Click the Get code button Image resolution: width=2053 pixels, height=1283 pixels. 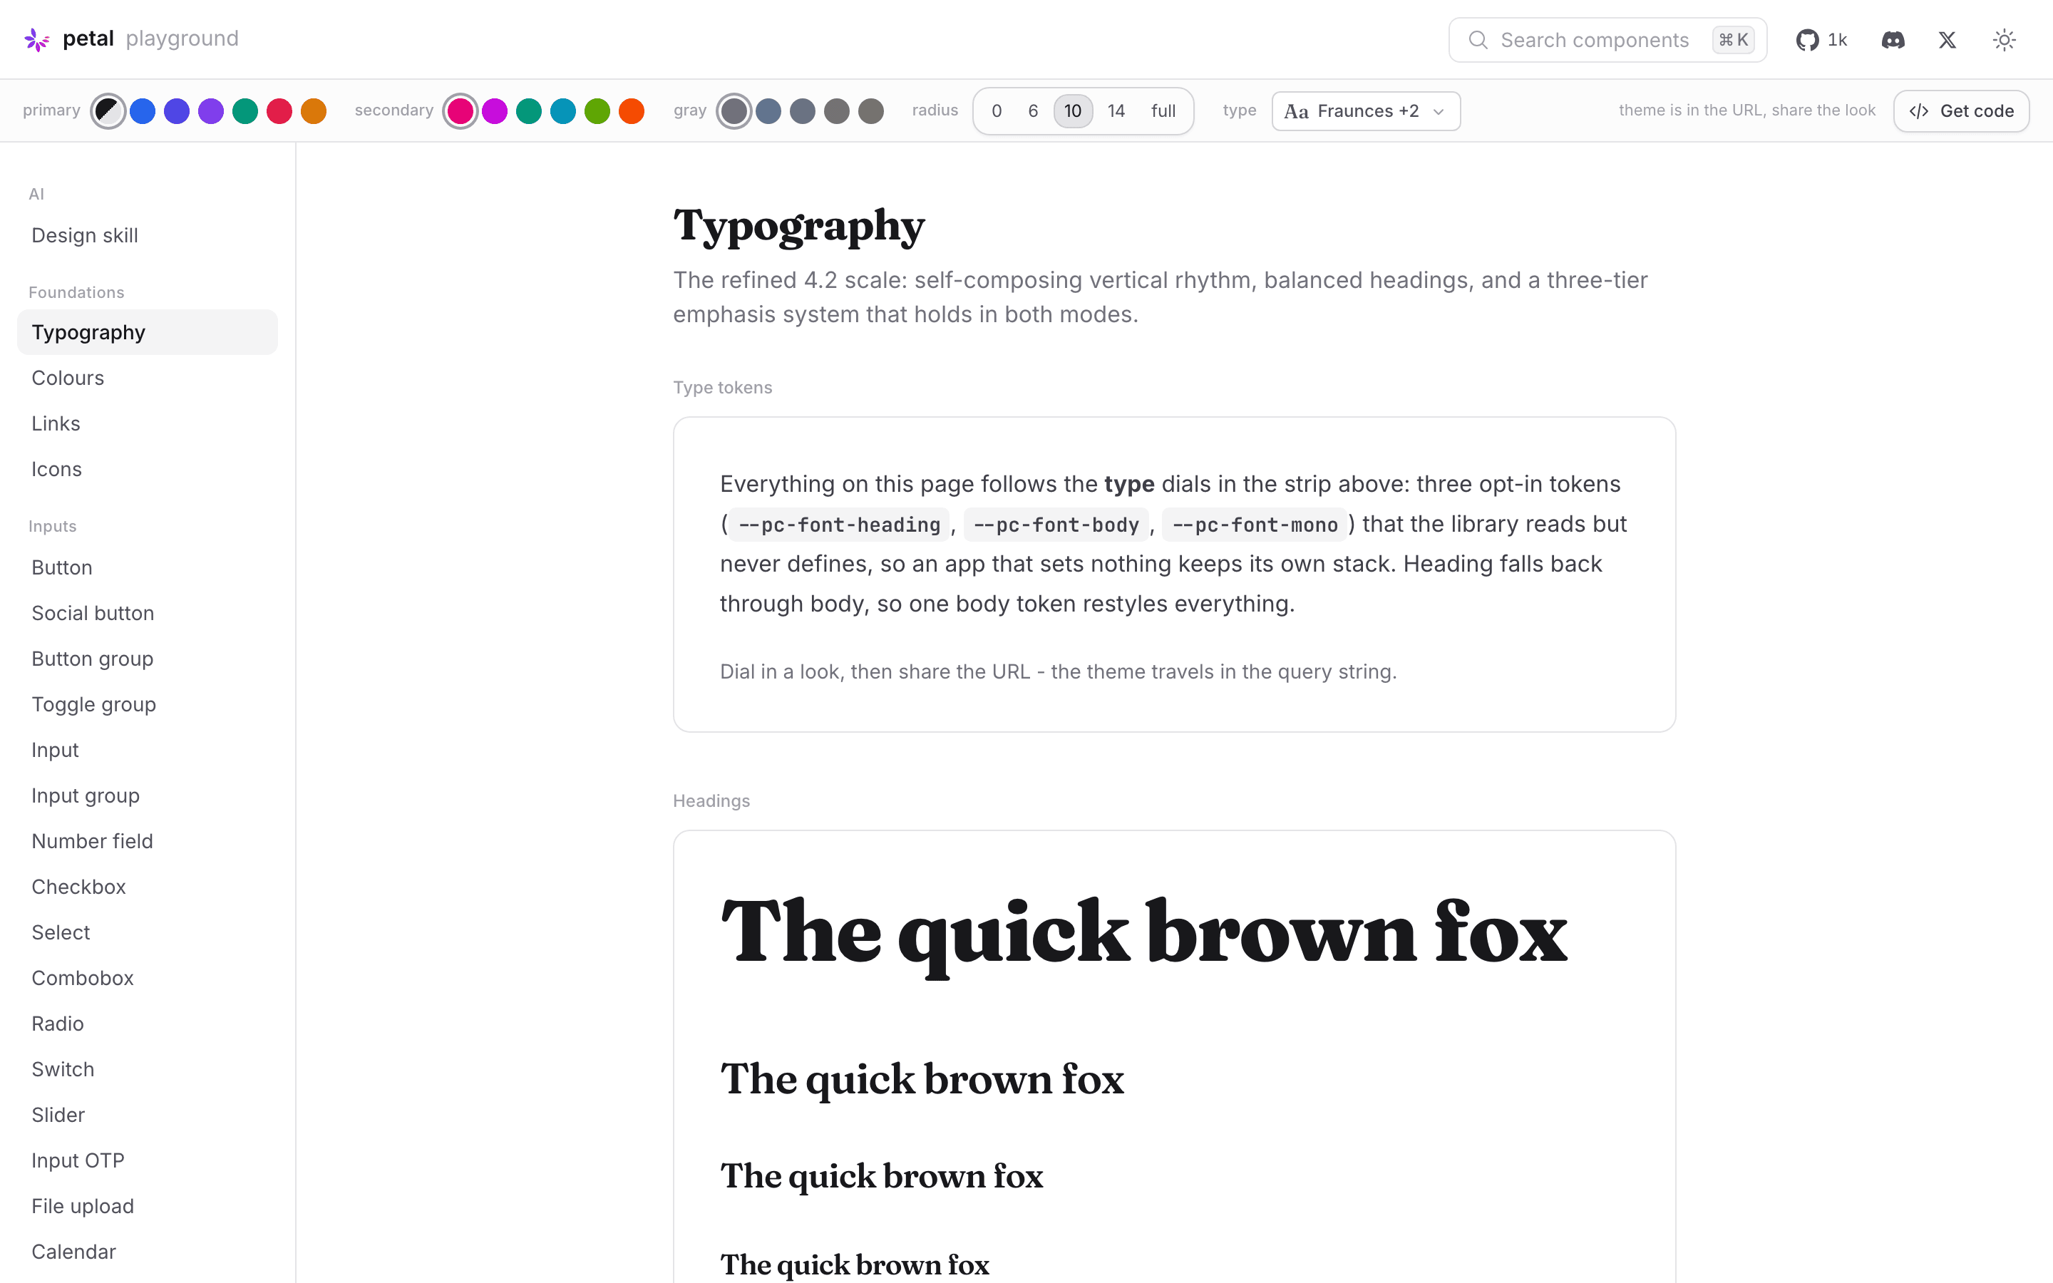(x=1961, y=111)
